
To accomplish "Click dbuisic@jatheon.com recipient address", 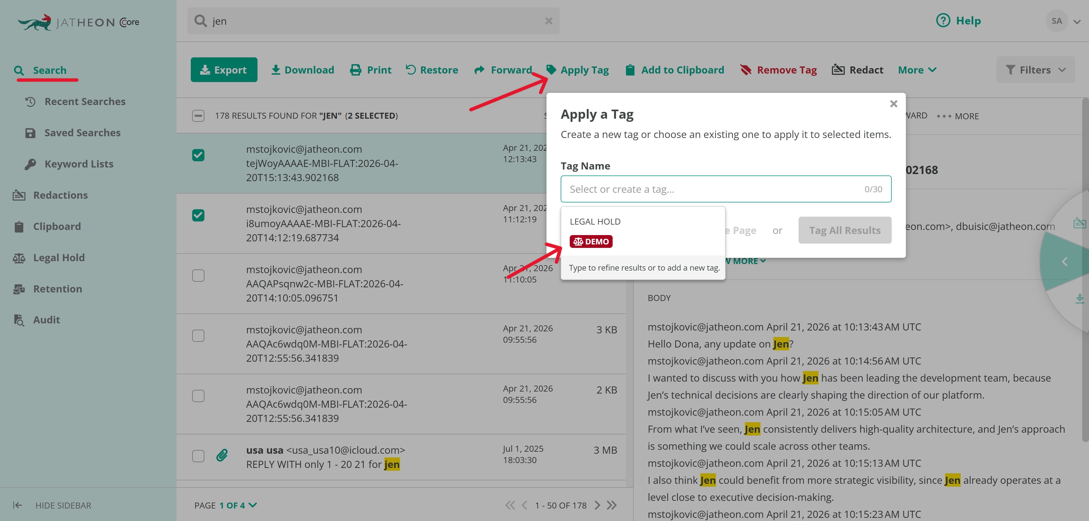I will click(1005, 226).
